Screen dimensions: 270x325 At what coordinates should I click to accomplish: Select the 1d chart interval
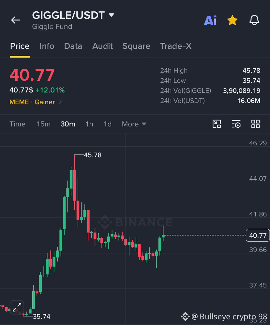[x=107, y=124]
